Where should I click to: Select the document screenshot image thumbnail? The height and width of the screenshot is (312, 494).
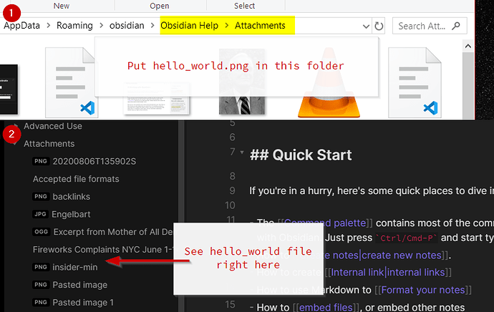point(157,98)
